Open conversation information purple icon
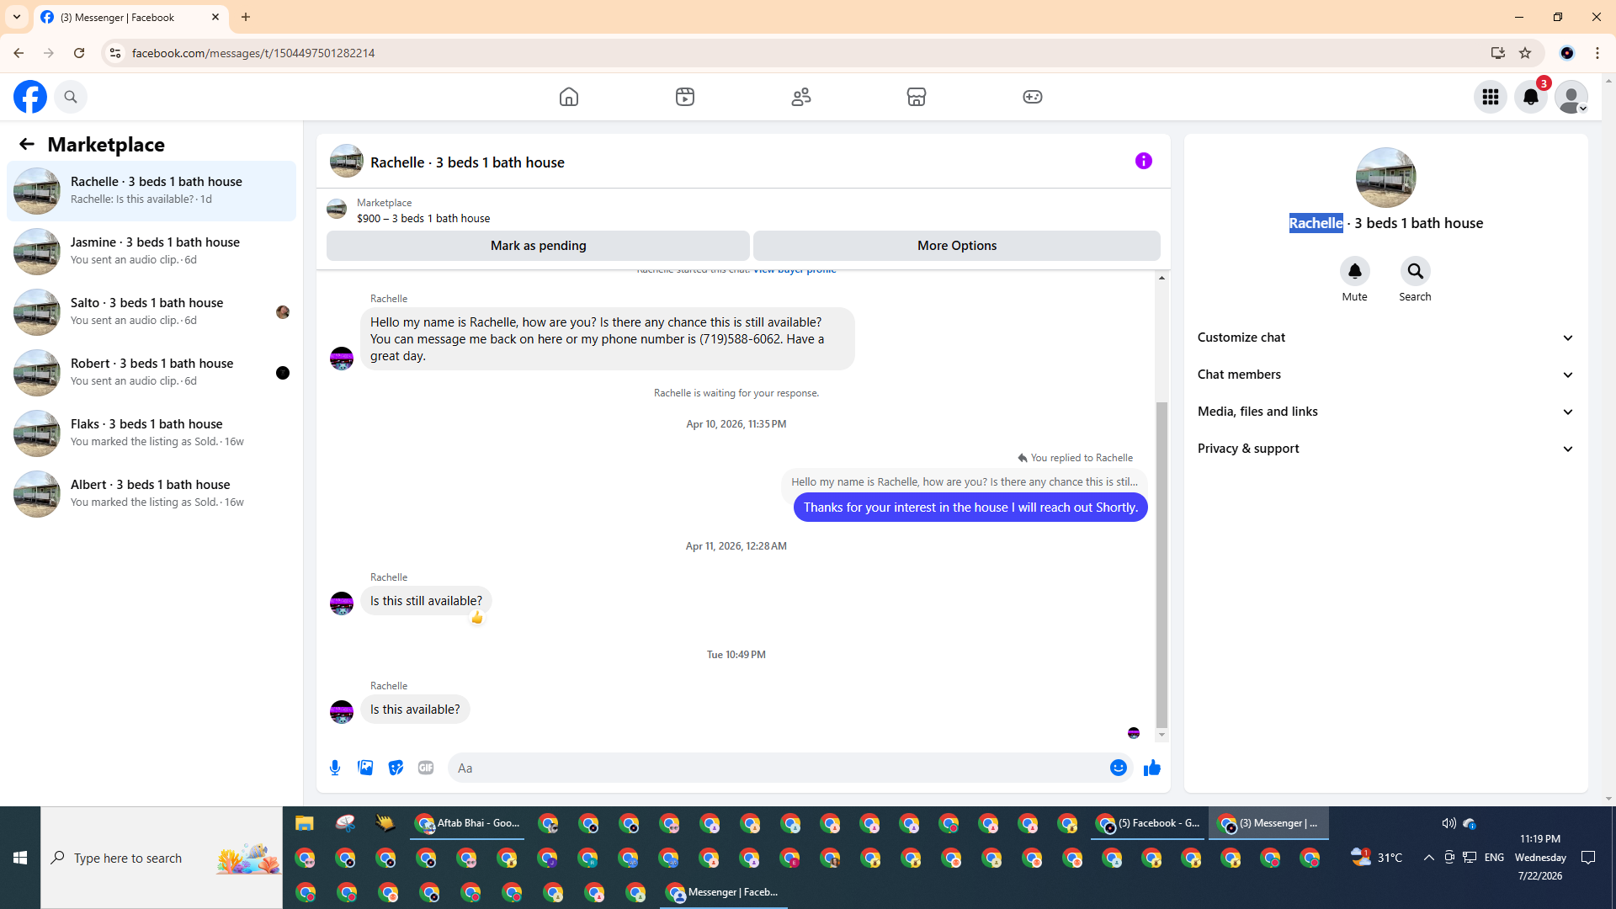This screenshot has height=909, width=1616. click(1144, 161)
